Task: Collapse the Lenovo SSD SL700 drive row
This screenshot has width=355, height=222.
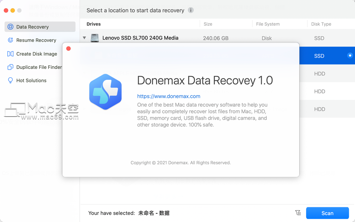Action: click(x=84, y=38)
